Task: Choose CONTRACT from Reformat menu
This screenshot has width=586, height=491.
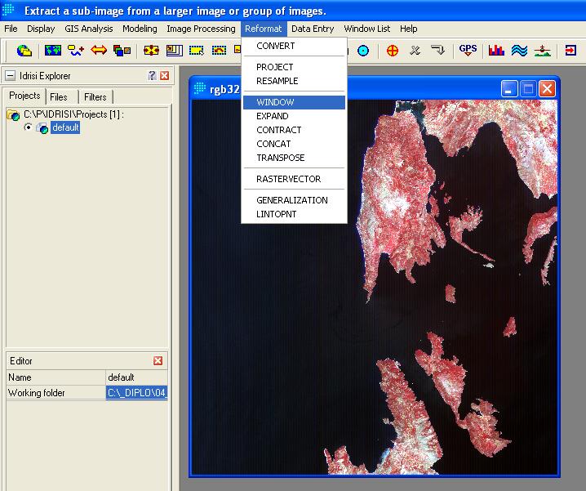Action: tap(294, 130)
